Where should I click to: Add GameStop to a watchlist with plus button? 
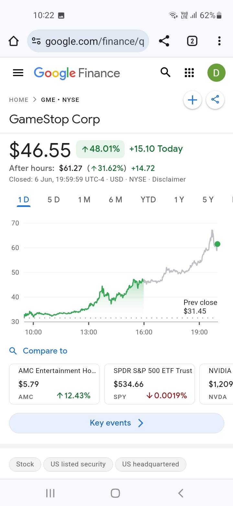click(193, 100)
